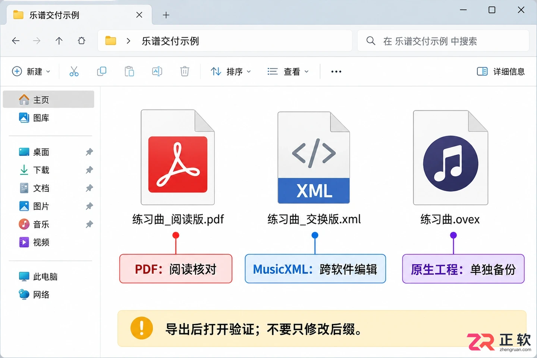
Task: Click the Home icon beside navigation arrows
Action: (81, 41)
